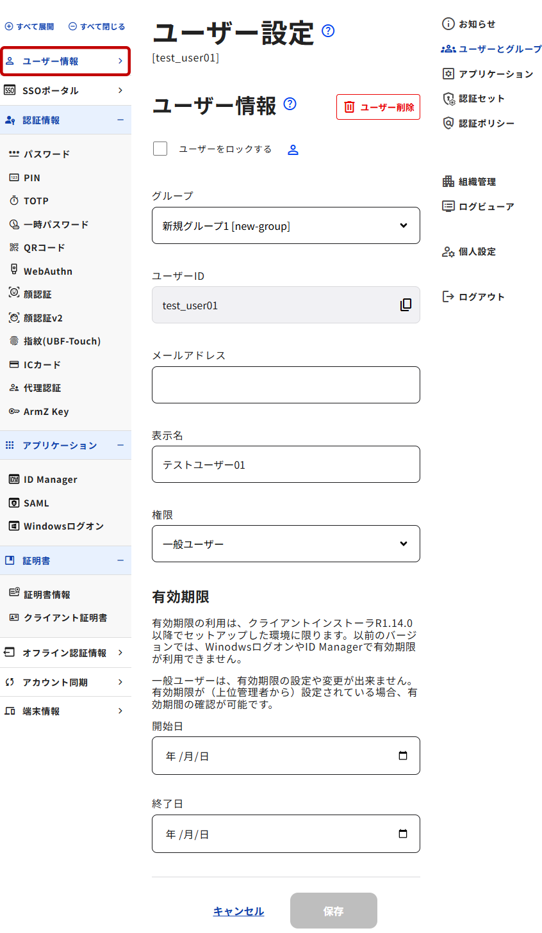This screenshot has height=933, width=542.
Task: Collapse the 認証情報 section
Action: tap(120, 120)
